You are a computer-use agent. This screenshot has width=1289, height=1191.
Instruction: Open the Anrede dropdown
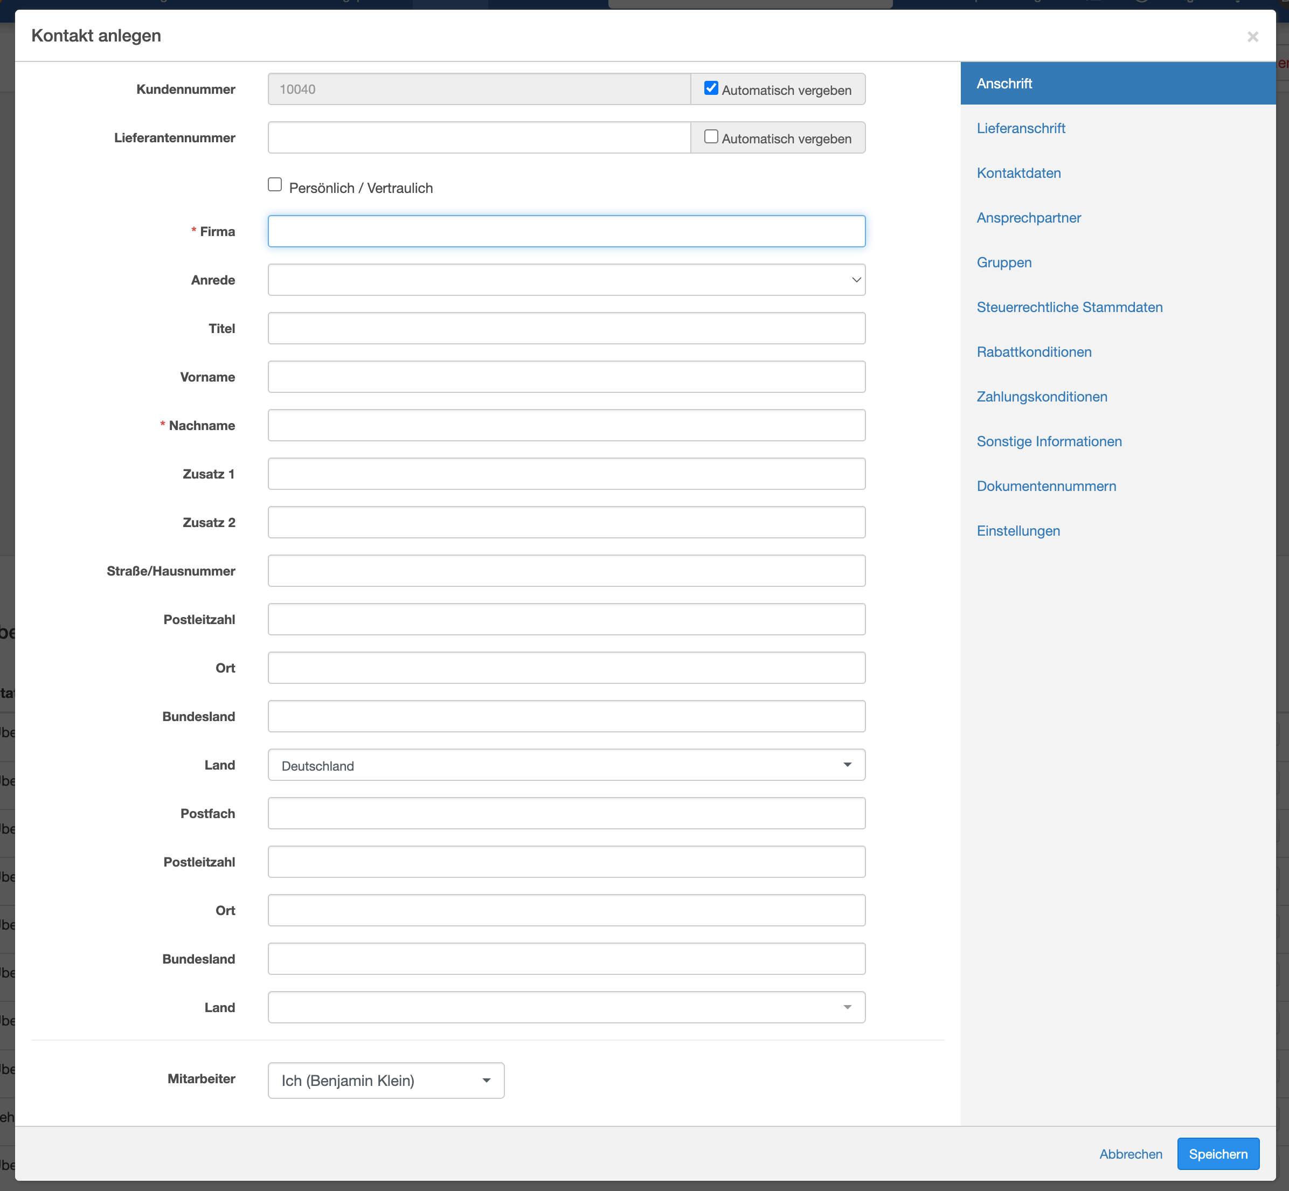pyautogui.click(x=566, y=280)
